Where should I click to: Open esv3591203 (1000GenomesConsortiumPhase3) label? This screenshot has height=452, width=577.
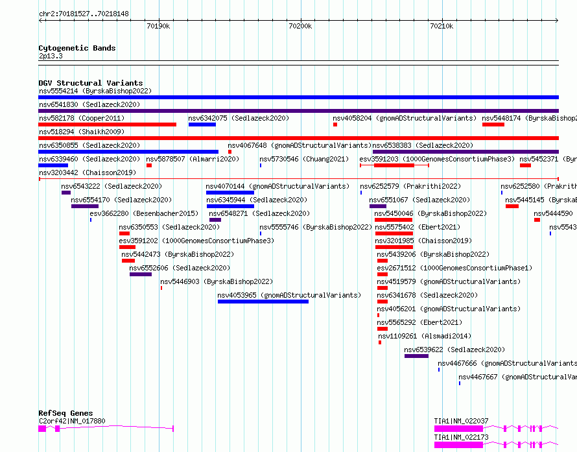pos(437,159)
